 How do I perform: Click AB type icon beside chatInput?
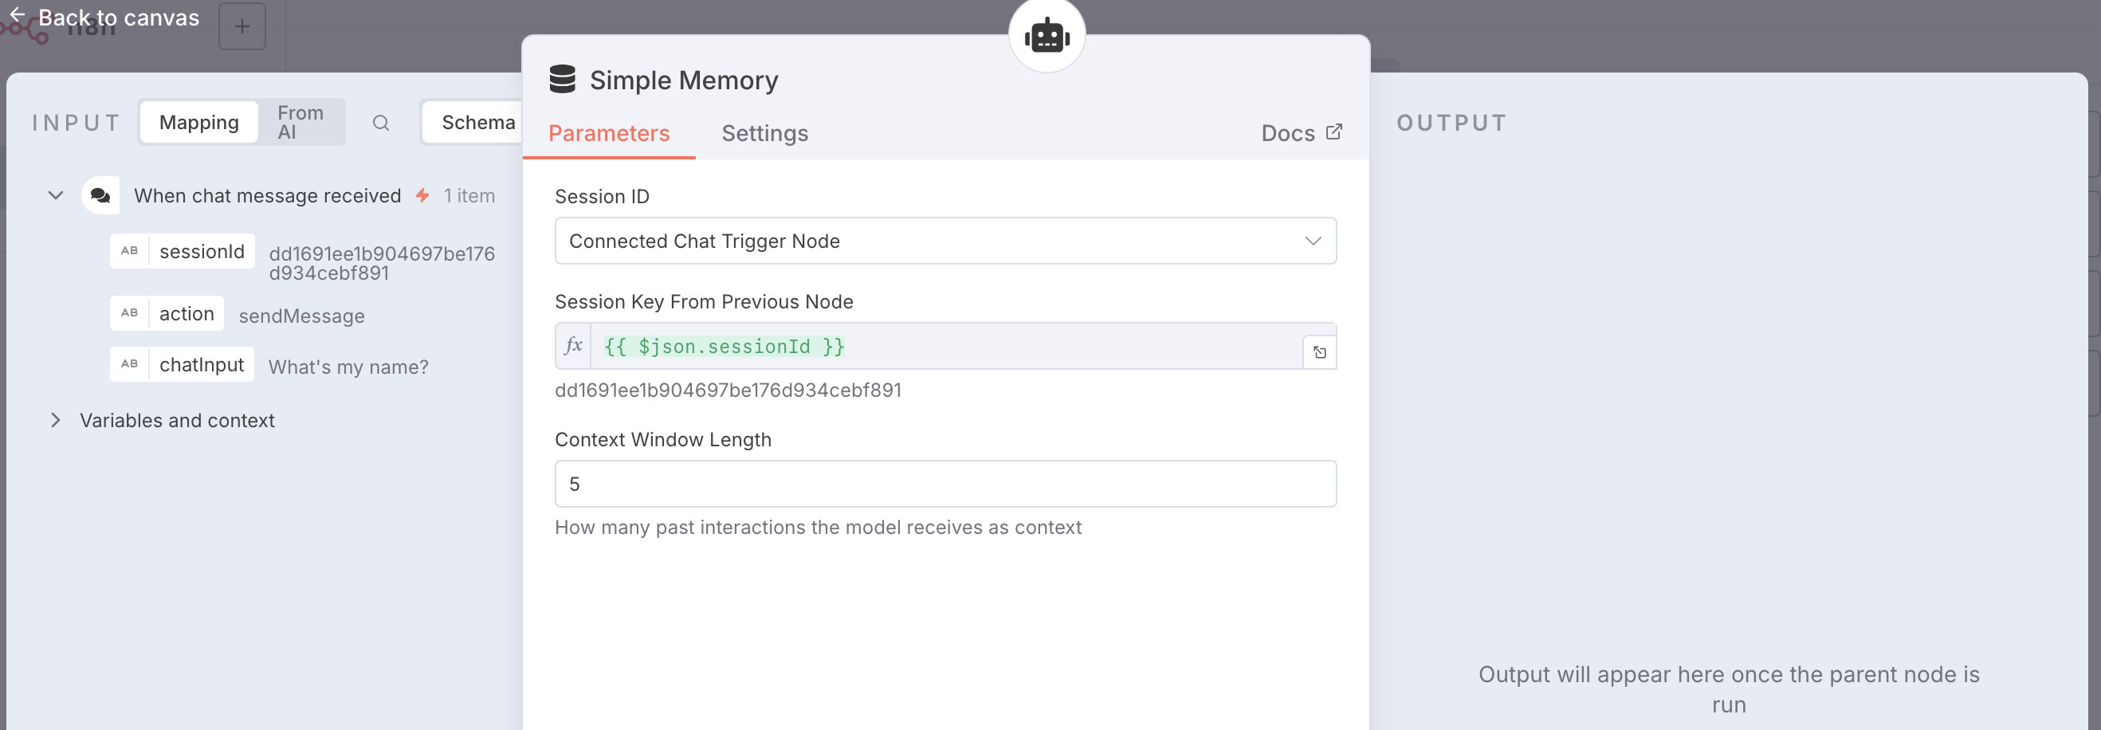click(130, 364)
